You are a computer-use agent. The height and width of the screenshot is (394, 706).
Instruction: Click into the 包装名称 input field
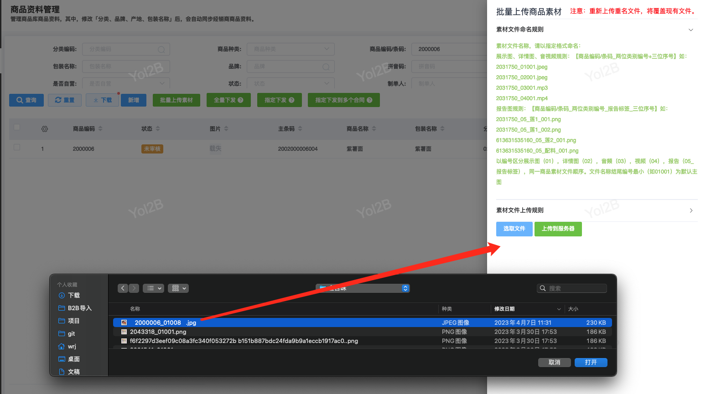pyautogui.click(x=126, y=67)
